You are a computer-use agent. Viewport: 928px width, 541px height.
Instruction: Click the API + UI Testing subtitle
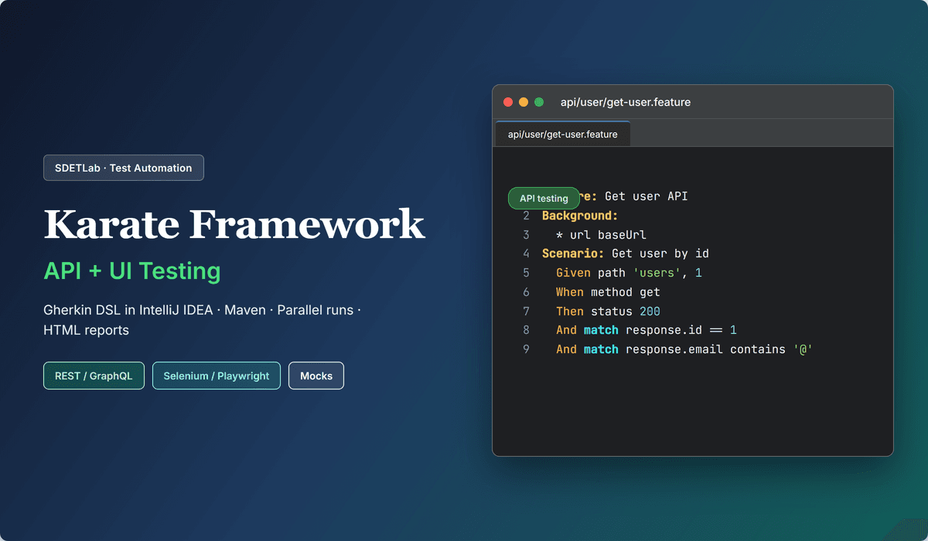[132, 270]
